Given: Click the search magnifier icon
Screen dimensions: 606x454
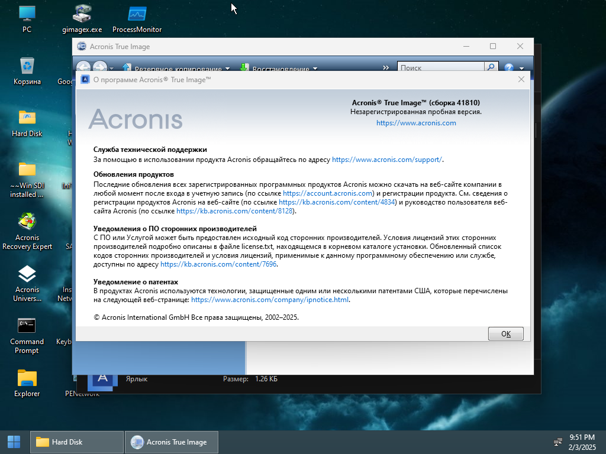Looking at the screenshot, I should click(x=491, y=67).
